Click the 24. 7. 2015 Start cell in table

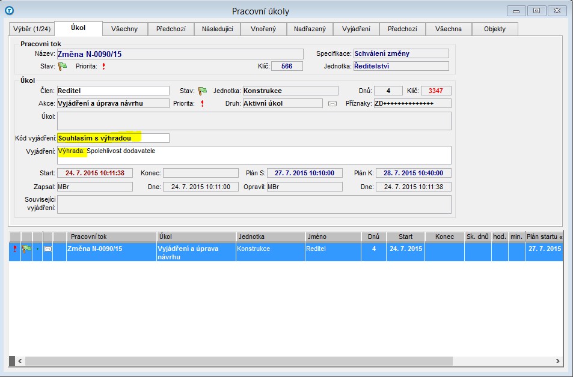(406, 252)
